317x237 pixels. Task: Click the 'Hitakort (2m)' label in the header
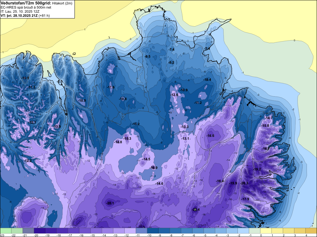coord(62,3)
